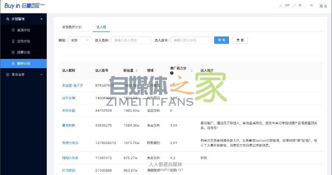
Task: Open 招募计划 in the sidebar
Action: (x=24, y=52)
